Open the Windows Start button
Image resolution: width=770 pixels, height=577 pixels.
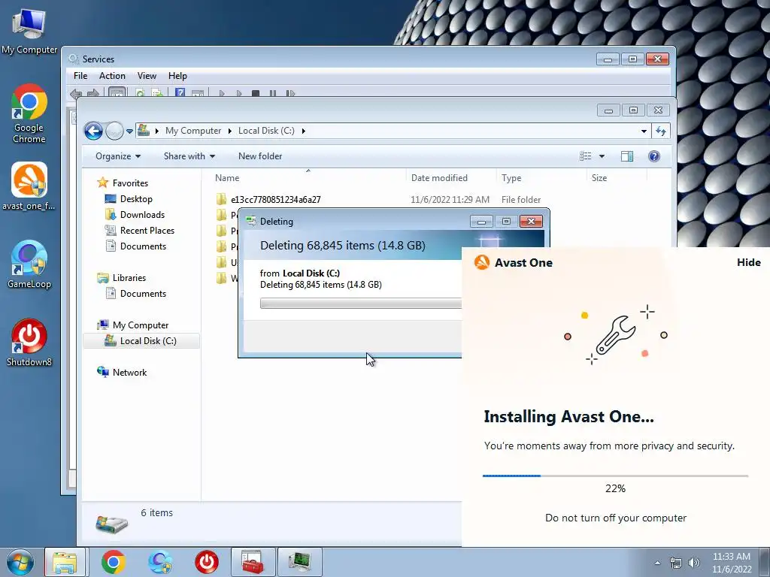click(20, 562)
